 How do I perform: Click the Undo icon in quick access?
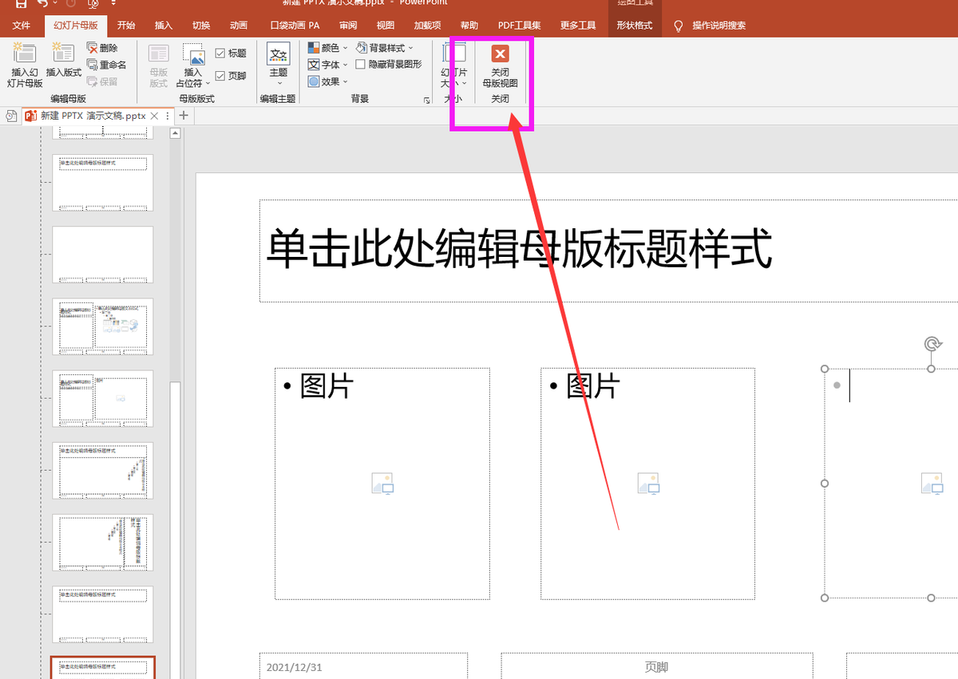pos(42,3)
